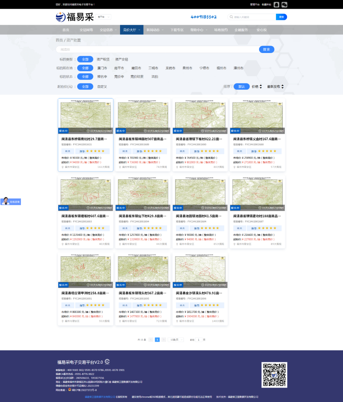
Task: Click the WeChat icon in top bar
Action: (284, 4)
